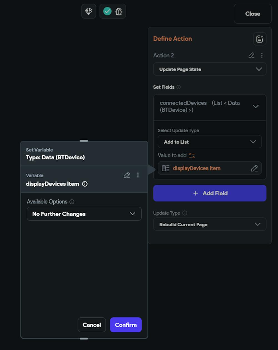This screenshot has height=350, width=278.
Task: Open three-dot menu in Variable section
Action: (x=138, y=175)
